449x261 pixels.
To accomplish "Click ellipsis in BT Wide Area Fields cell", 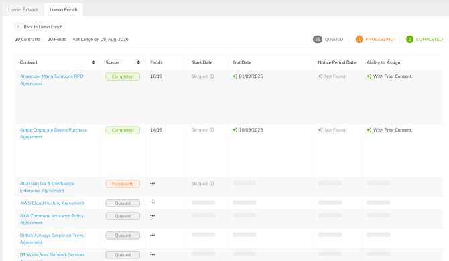I will pyautogui.click(x=153, y=254).
